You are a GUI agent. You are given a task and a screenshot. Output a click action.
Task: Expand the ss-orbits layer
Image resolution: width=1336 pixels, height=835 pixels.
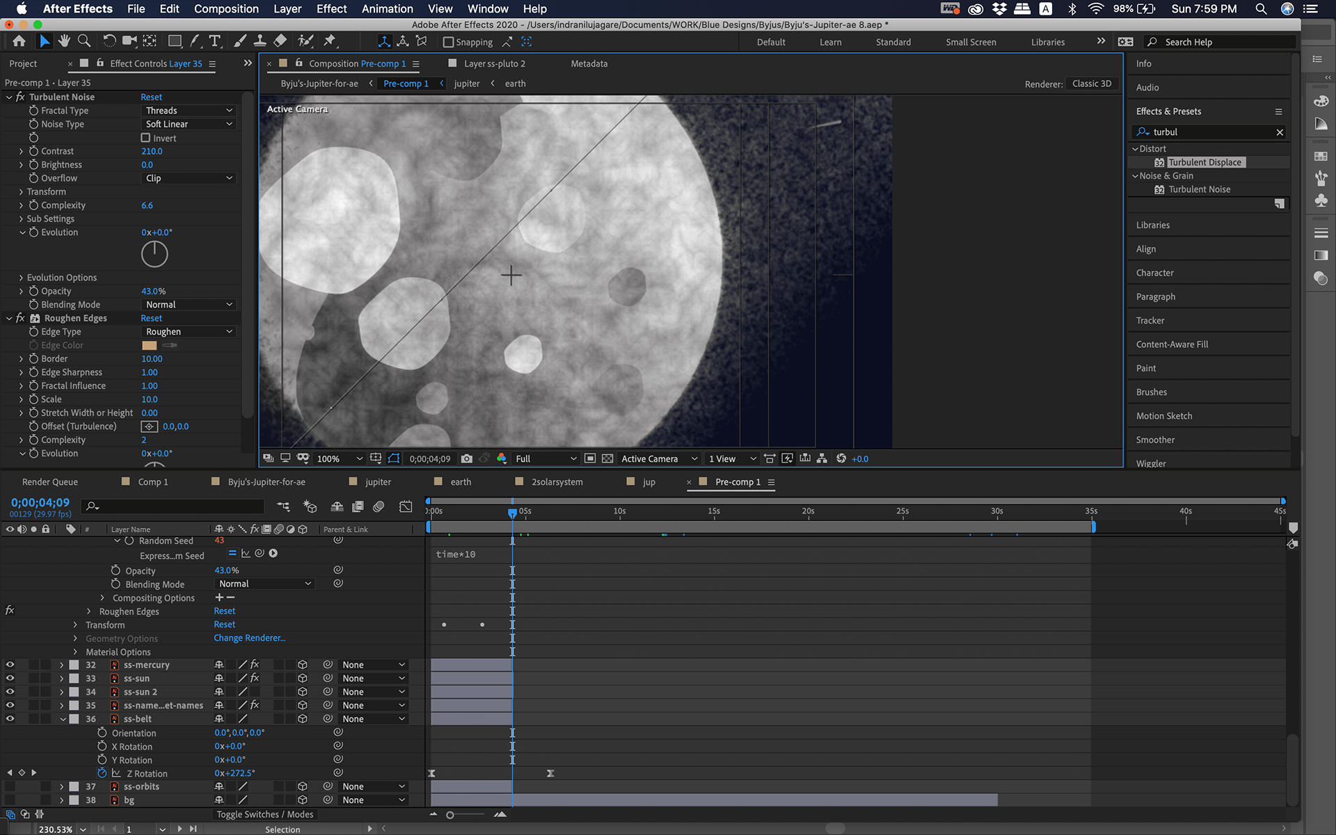tap(62, 786)
